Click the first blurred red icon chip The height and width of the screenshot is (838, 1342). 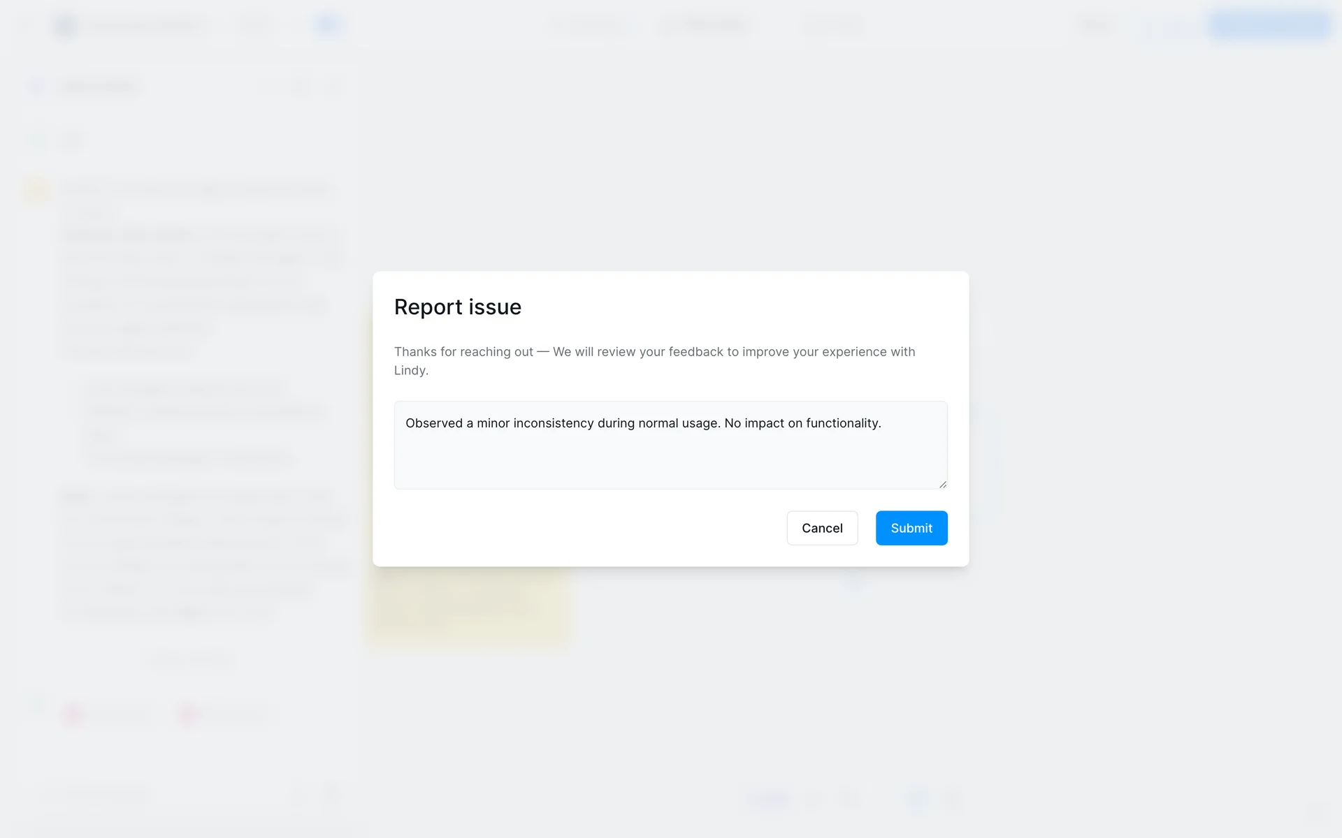coord(73,714)
